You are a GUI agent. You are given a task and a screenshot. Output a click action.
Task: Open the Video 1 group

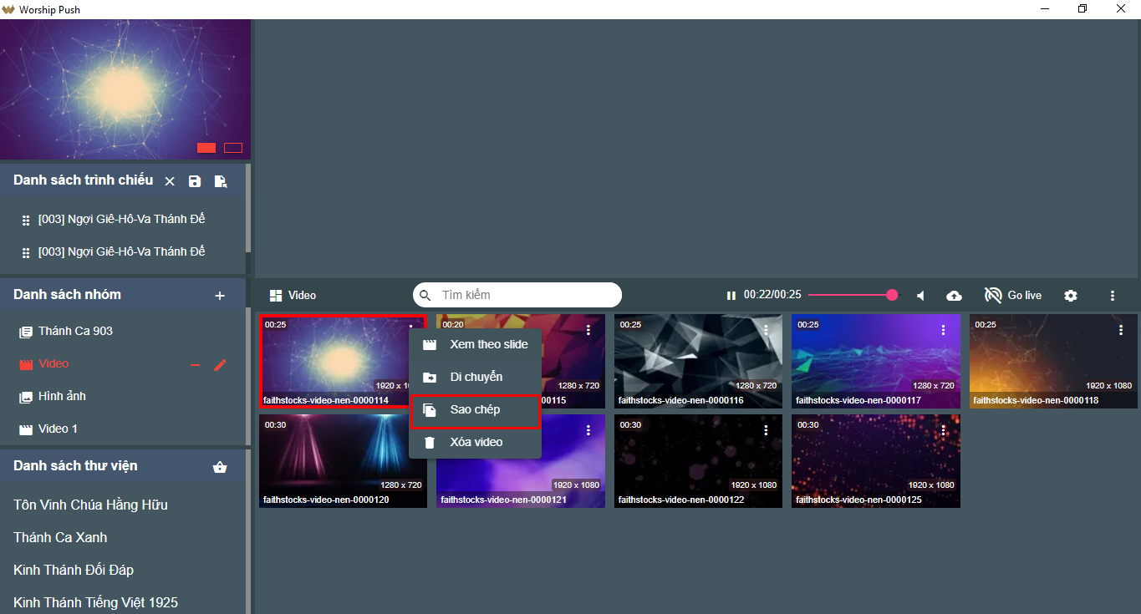[58, 429]
